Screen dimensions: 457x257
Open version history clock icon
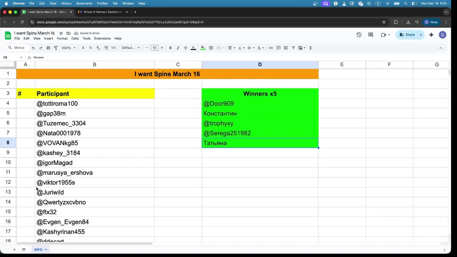(359, 35)
